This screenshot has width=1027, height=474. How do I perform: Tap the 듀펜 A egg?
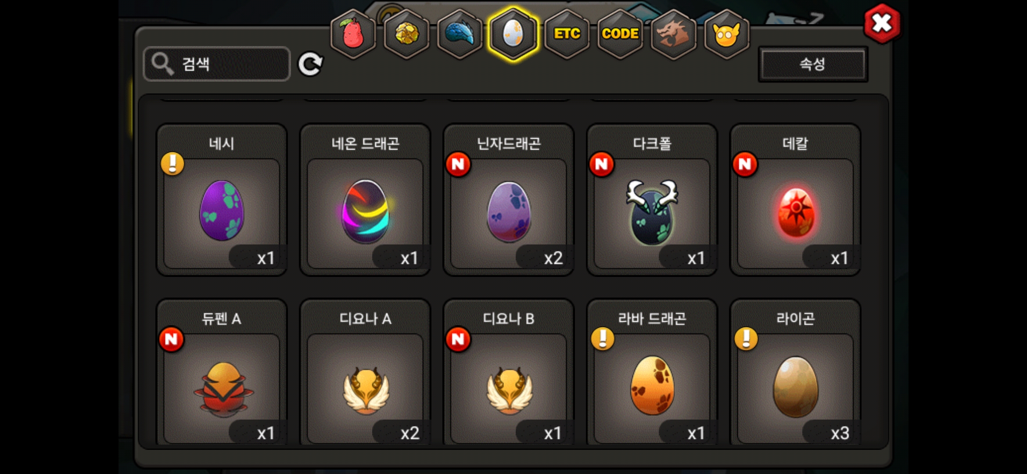point(222,373)
